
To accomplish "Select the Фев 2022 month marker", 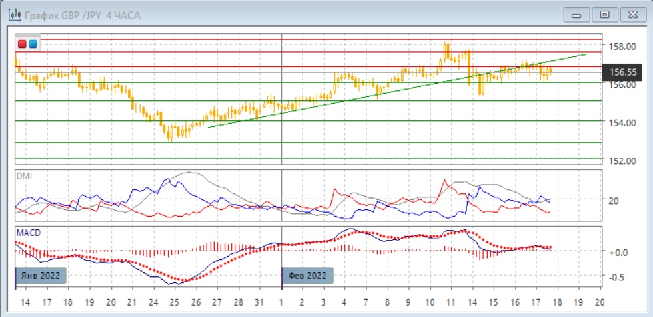I will (x=307, y=274).
